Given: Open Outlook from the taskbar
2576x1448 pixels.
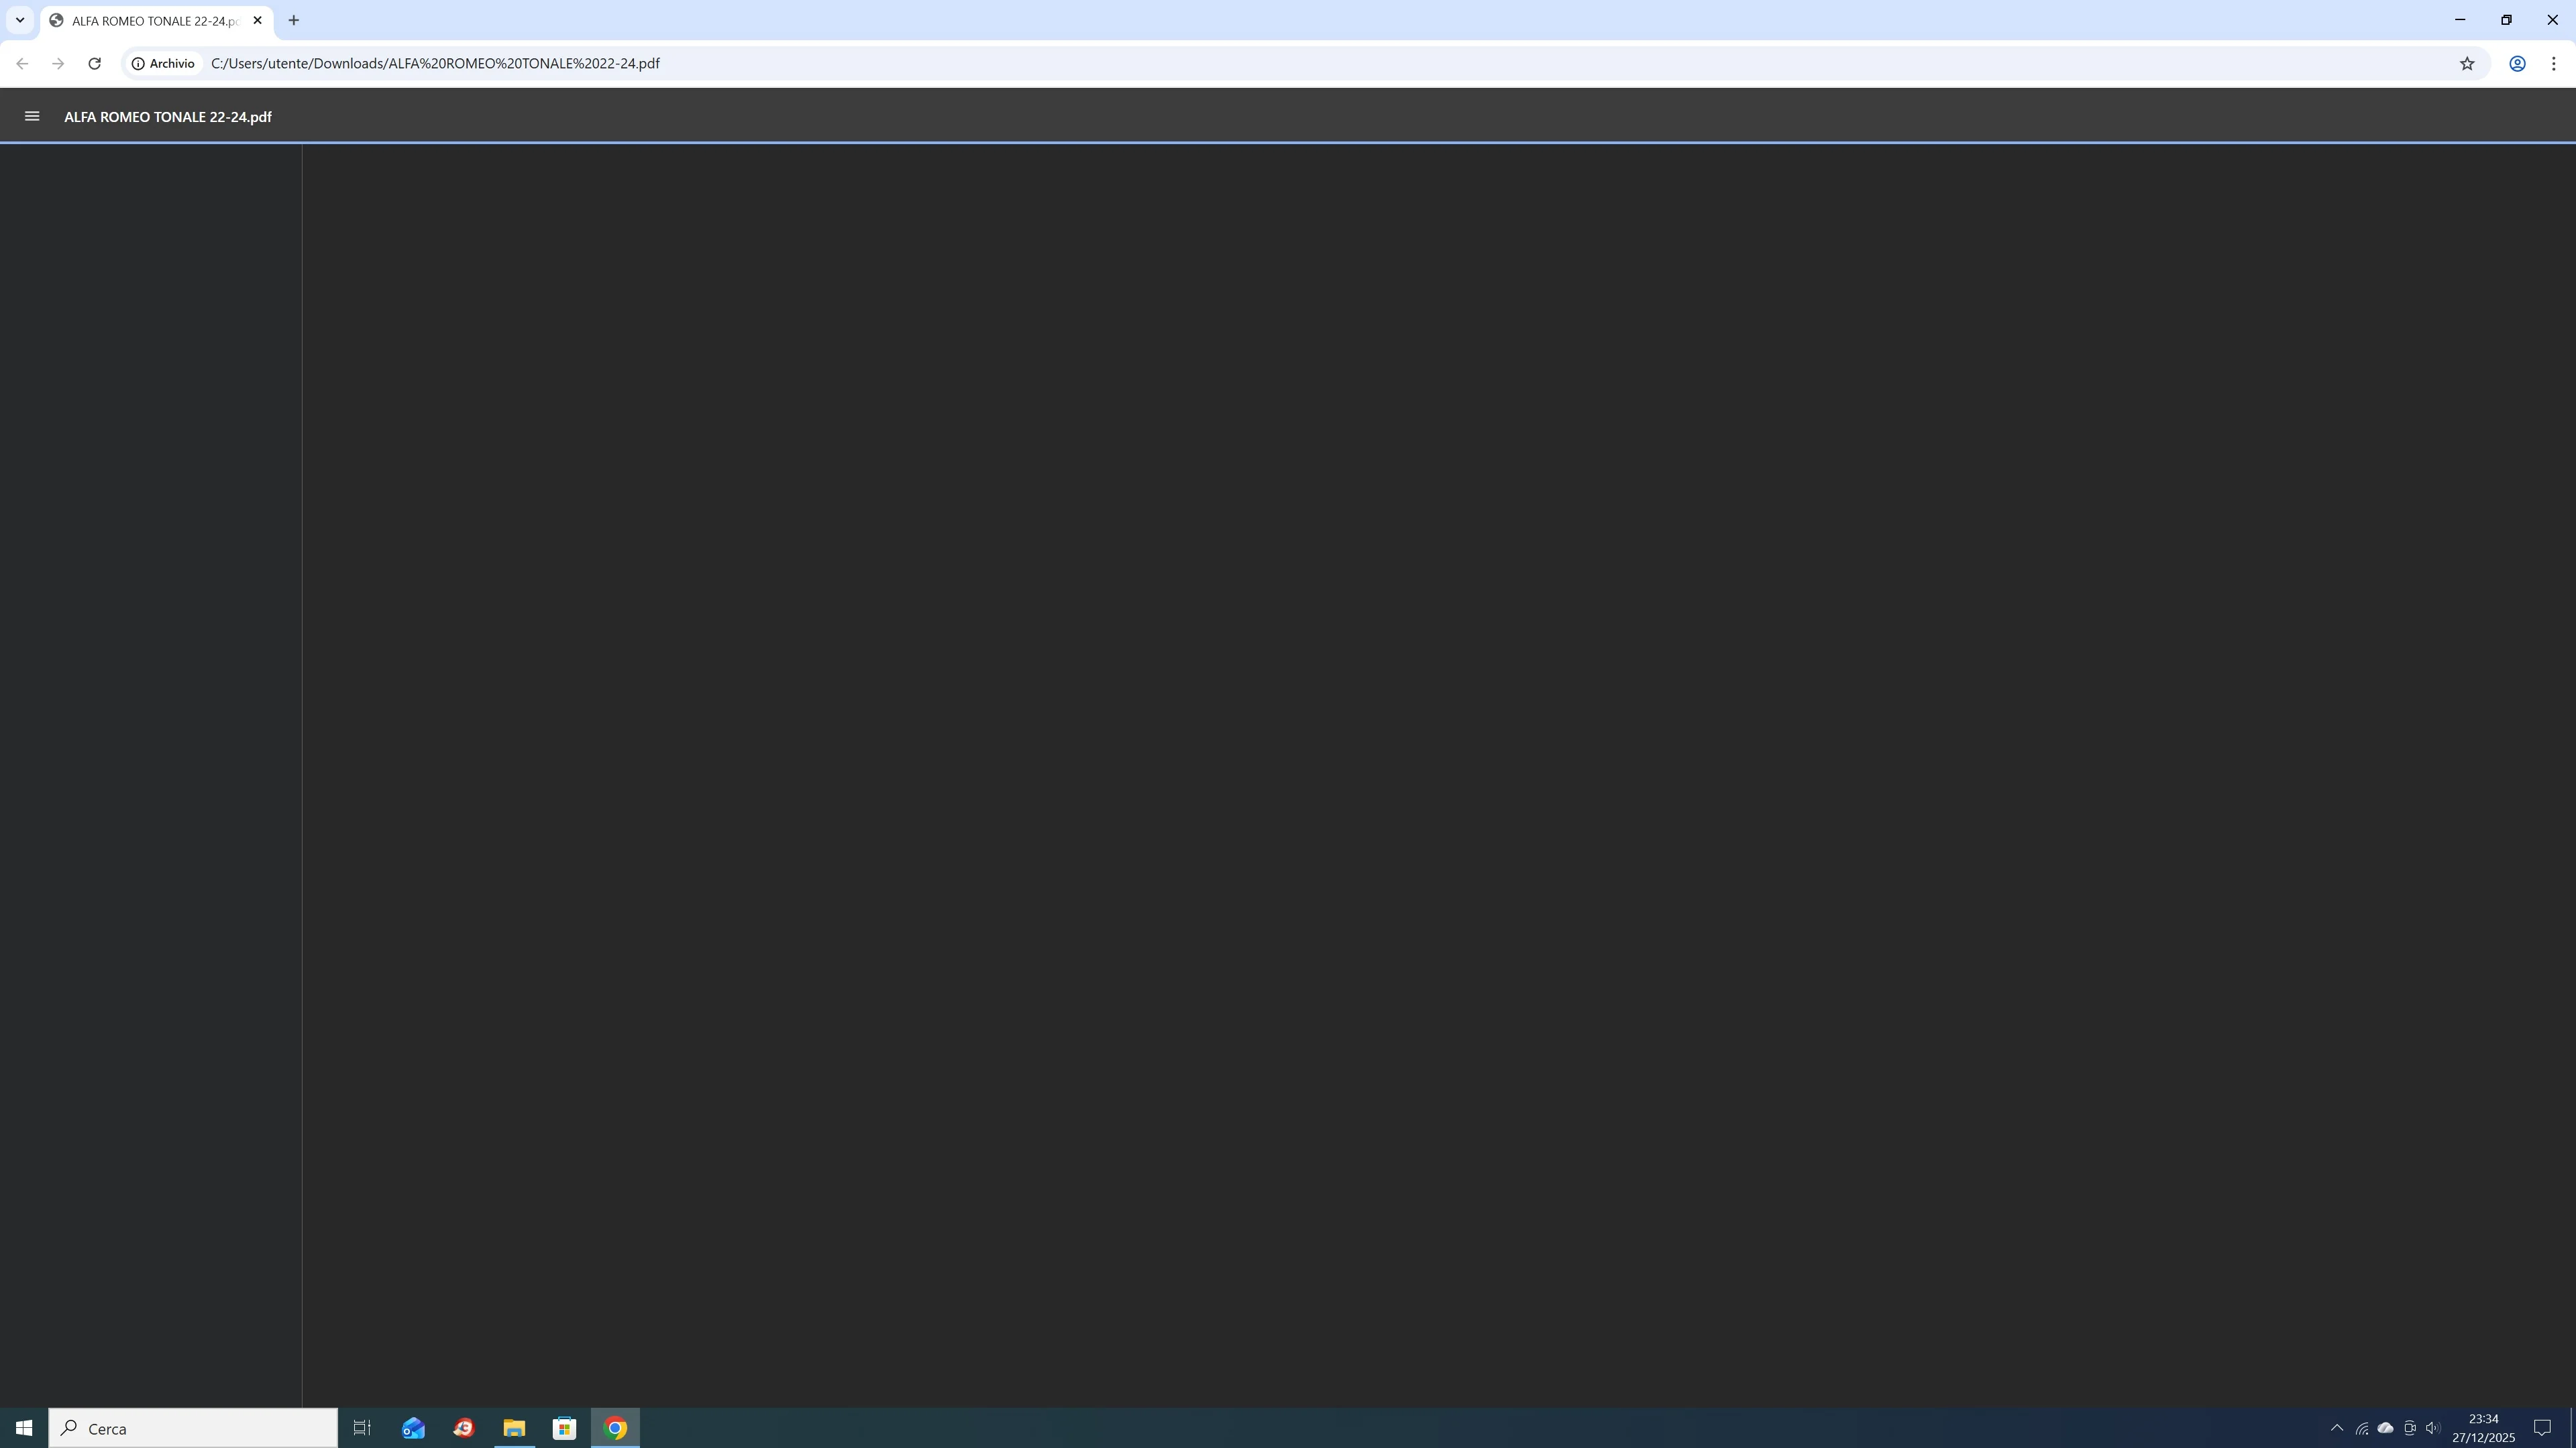Looking at the screenshot, I should tap(413, 1428).
